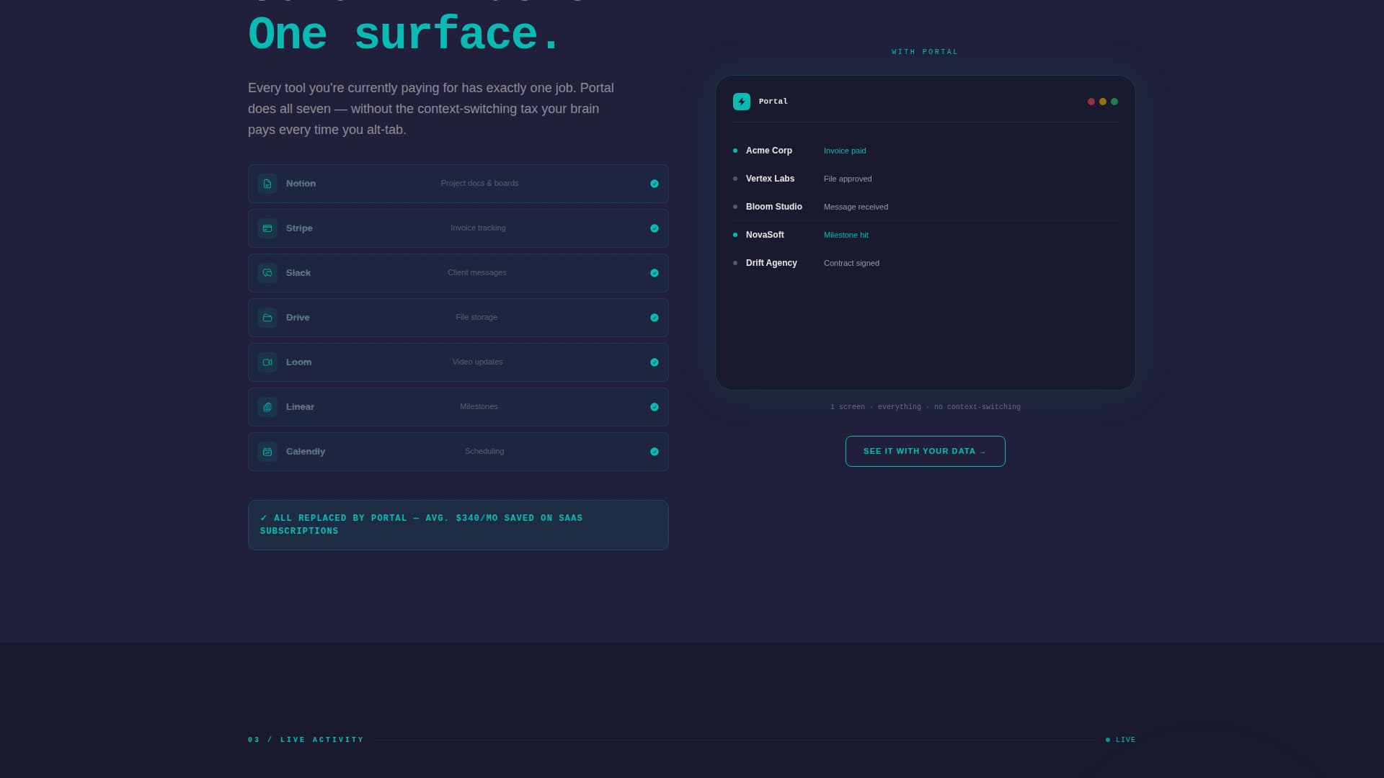Click the Message received status
Image resolution: width=1384 pixels, height=778 pixels.
coord(856,207)
